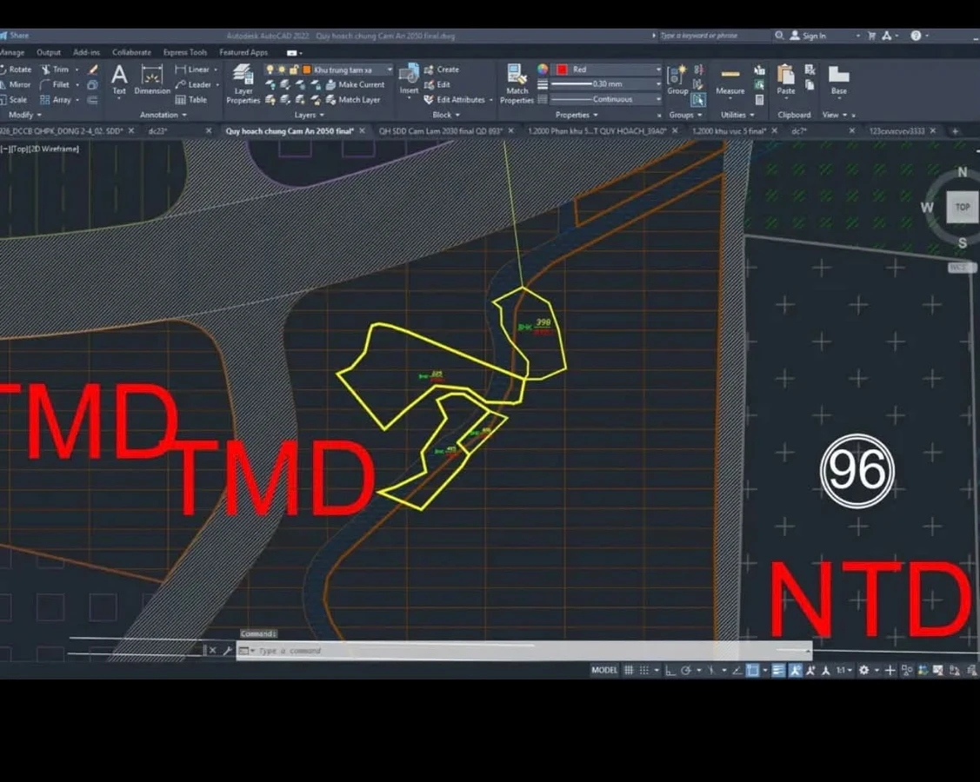Switch to QH SDD Cam Lam 2030 tab

[x=441, y=131]
